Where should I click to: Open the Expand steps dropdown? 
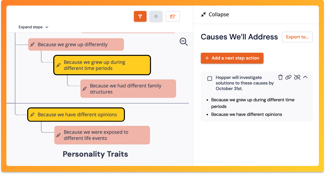(x=33, y=27)
